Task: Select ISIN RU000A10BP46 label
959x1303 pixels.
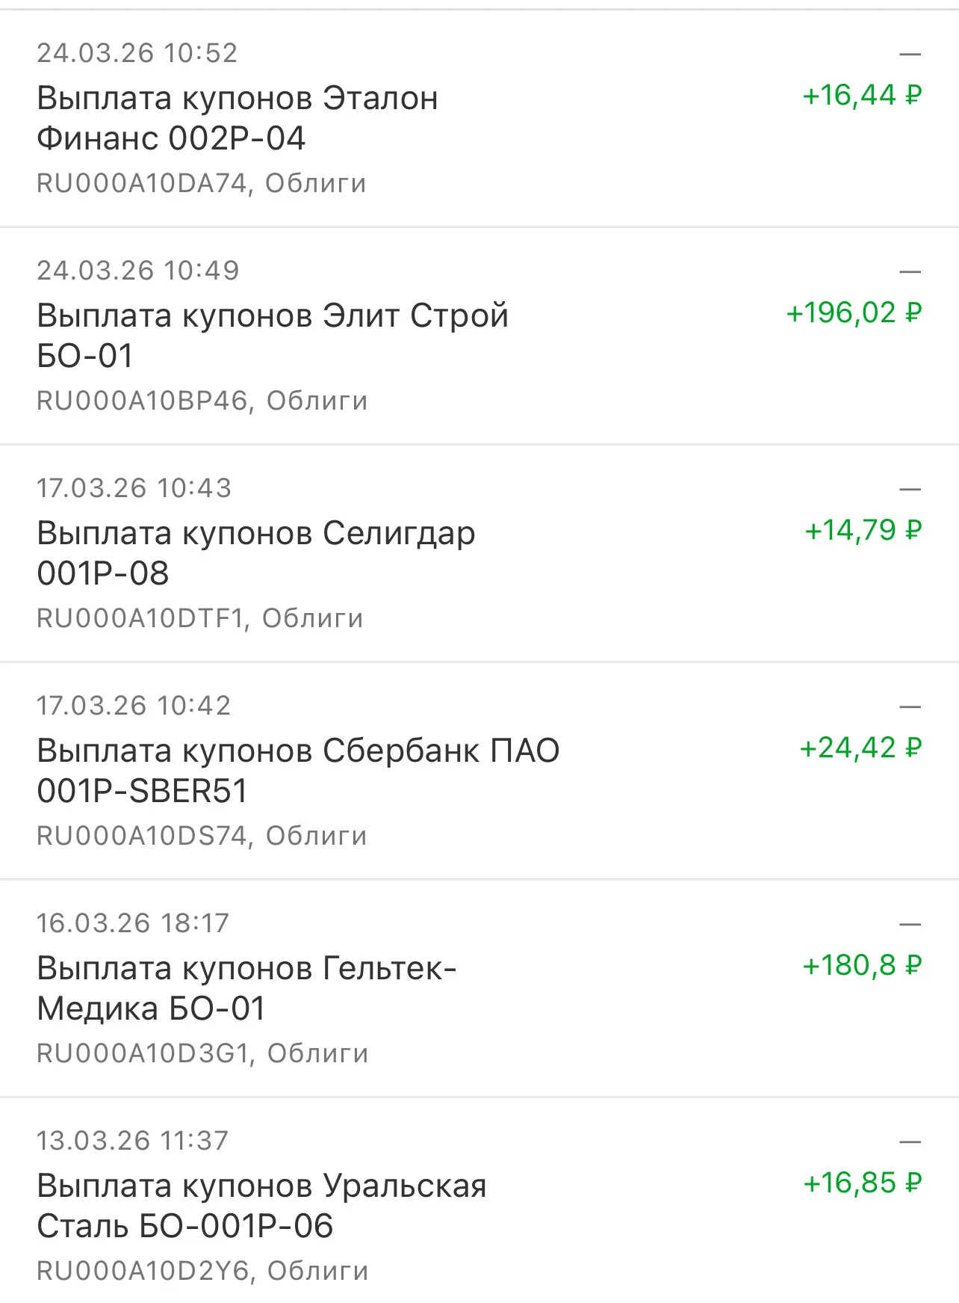Action: tap(142, 401)
